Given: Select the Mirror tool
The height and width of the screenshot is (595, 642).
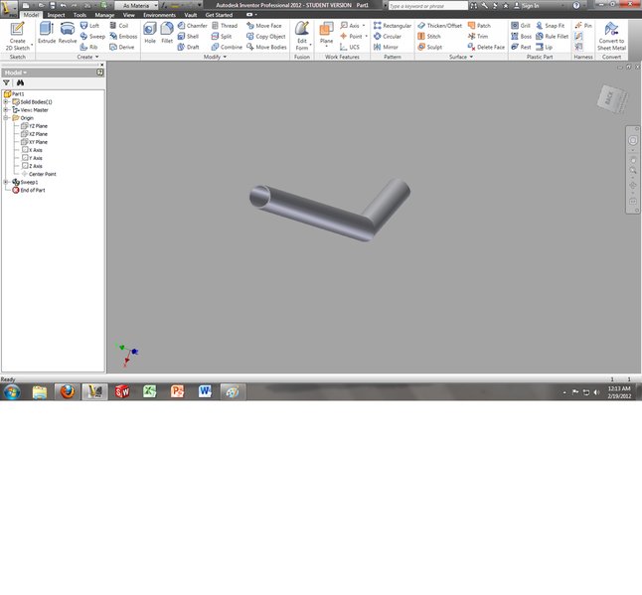Looking at the screenshot, I should [x=386, y=47].
